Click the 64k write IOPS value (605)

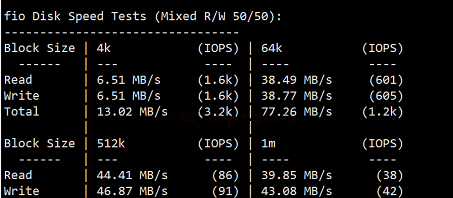[385, 96]
